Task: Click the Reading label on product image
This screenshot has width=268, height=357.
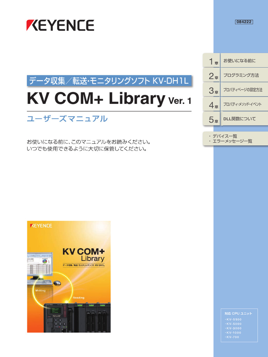Action: pyautogui.click(x=79, y=298)
